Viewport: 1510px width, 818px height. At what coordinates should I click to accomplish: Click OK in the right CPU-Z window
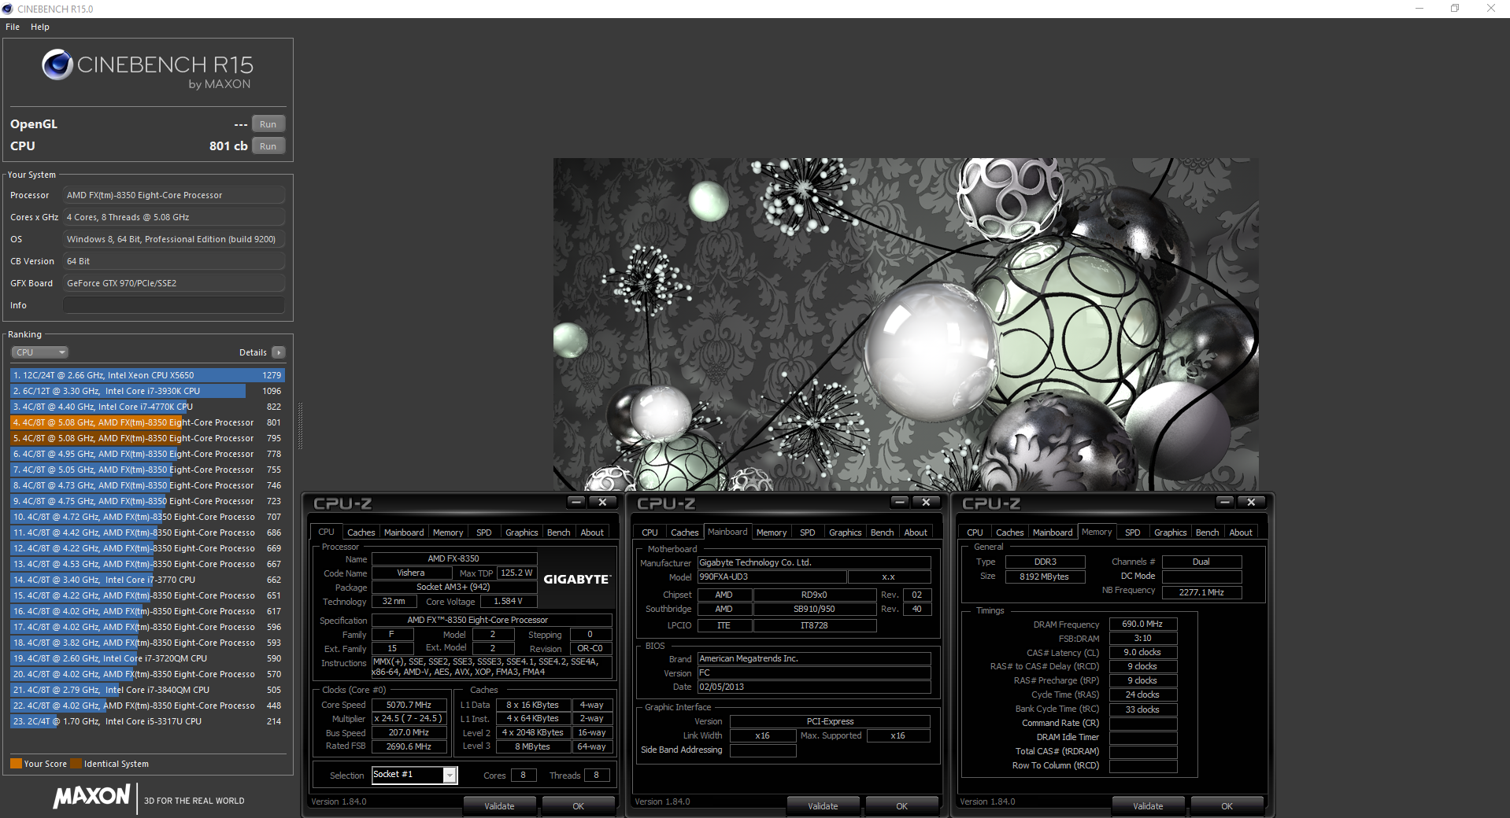click(x=1227, y=806)
